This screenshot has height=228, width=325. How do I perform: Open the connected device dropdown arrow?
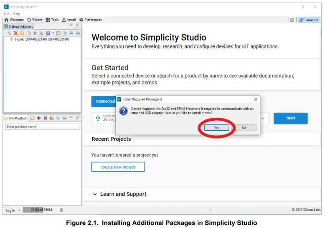(263, 118)
